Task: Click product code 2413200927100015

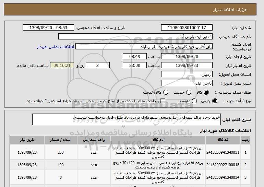Action: click(223, 165)
